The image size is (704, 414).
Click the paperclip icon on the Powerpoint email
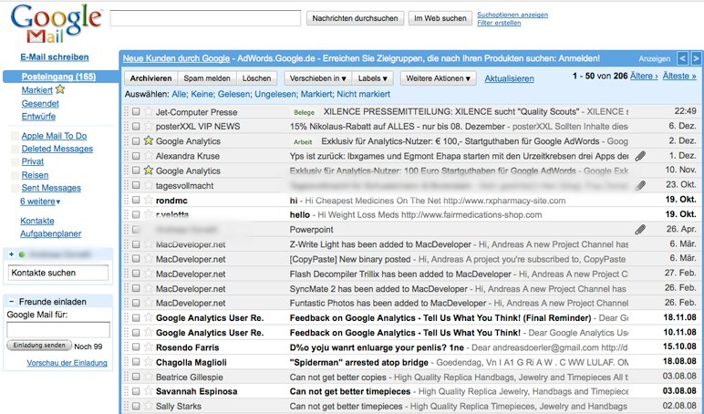point(640,230)
